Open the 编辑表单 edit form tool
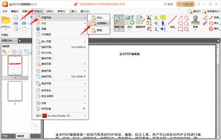This screenshot has height=140, width=221. coord(140,22)
